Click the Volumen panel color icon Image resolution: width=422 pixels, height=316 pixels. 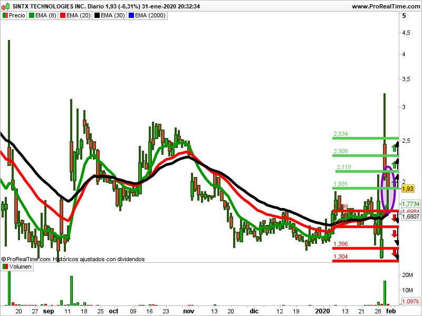tap(5, 267)
